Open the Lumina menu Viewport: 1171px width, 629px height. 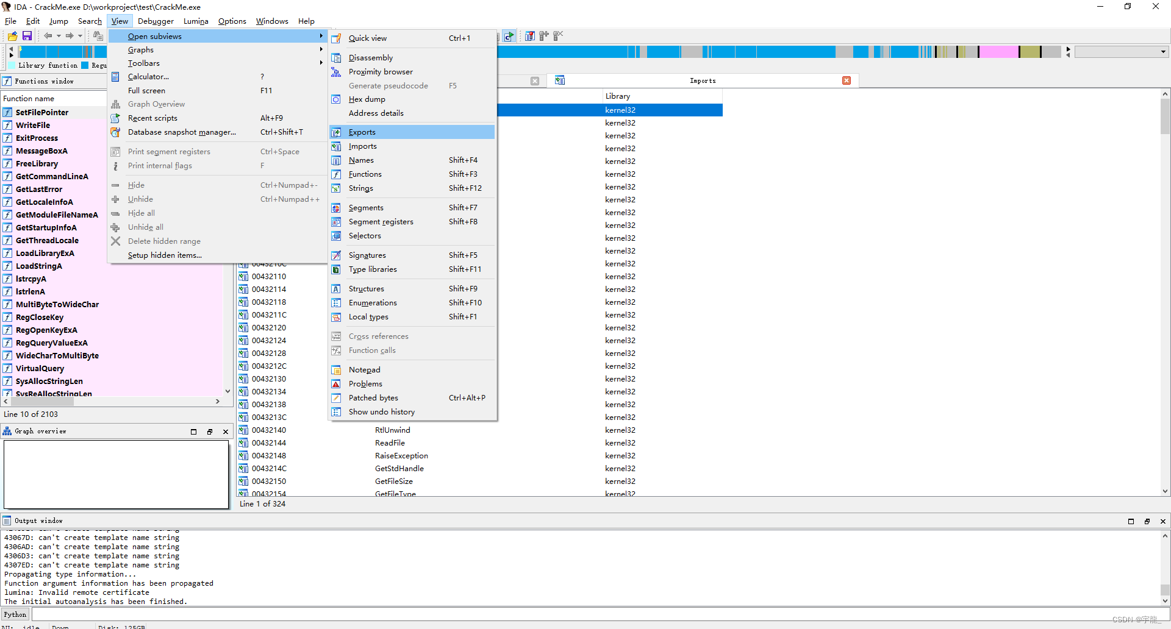click(x=196, y=21)
